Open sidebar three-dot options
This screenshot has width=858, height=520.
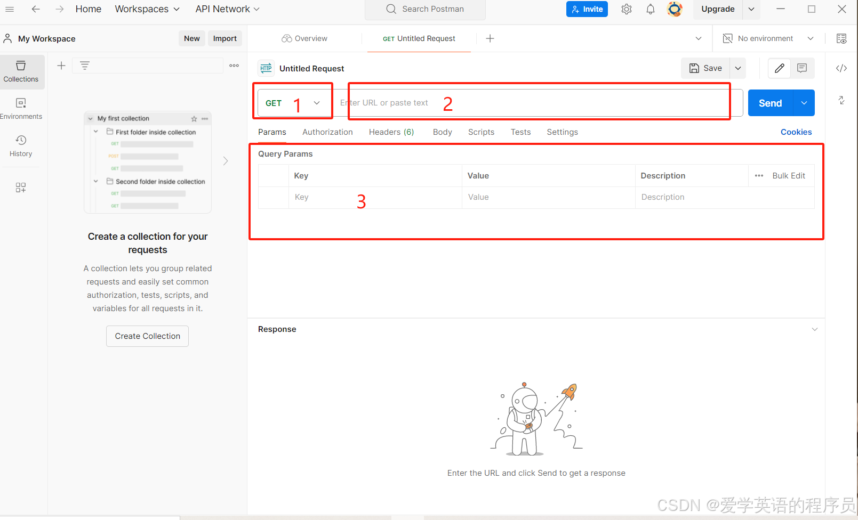(234, 66)
